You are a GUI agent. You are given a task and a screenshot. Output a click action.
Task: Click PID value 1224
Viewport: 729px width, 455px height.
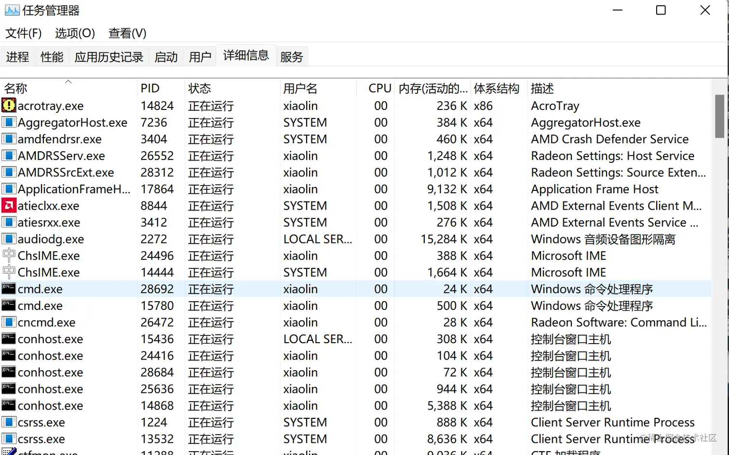[154, 422]
